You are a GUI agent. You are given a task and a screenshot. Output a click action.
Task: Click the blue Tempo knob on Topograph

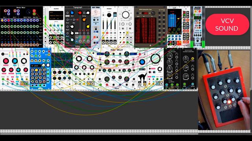pyautogui.click(x=72, y=13)
